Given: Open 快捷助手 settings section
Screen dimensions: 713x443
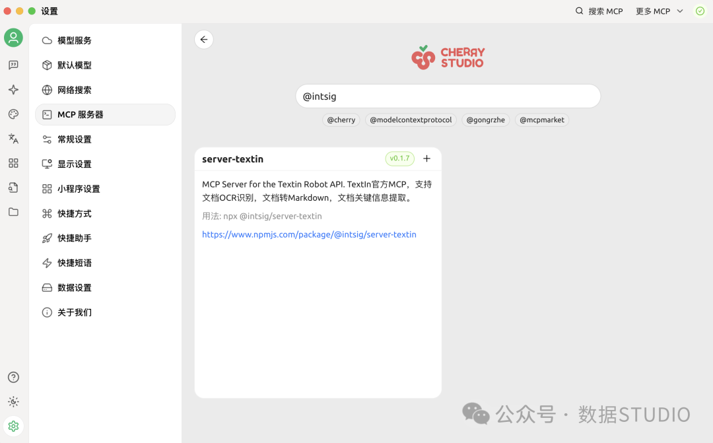Looking at the screenshot, I should coord(105,238).
